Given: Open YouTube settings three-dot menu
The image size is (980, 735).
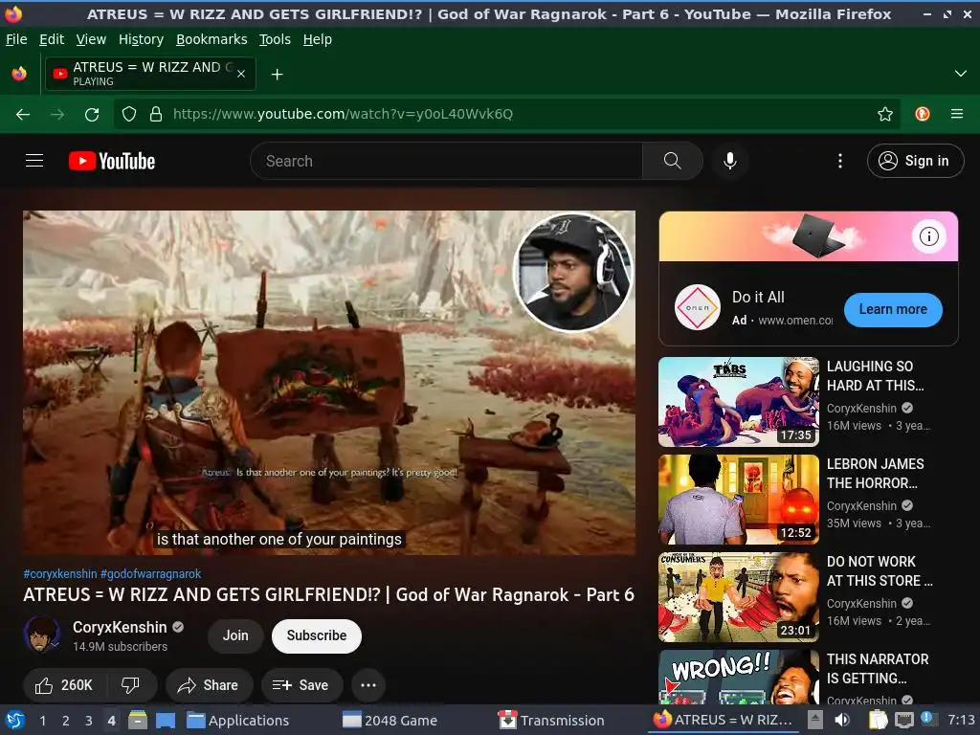Looking at the screenshot, I should point(839,161).
